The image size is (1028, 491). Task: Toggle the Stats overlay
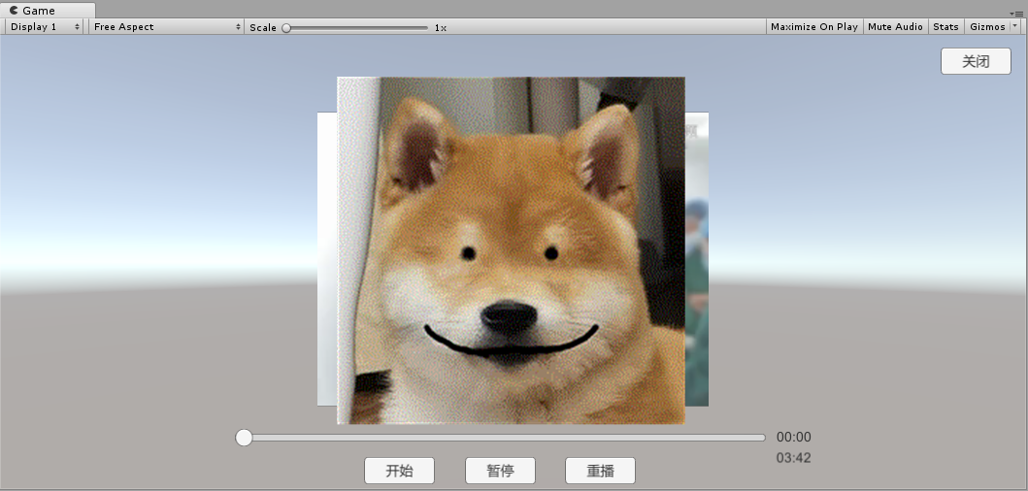pos(945,27)
